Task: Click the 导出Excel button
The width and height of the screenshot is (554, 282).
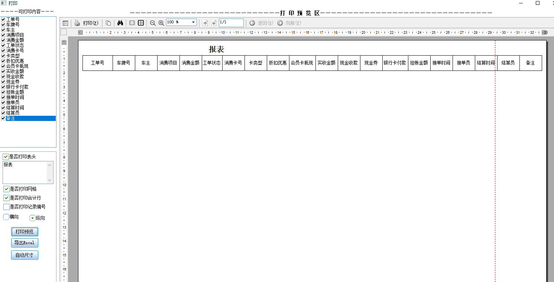Action: point(25,243)
